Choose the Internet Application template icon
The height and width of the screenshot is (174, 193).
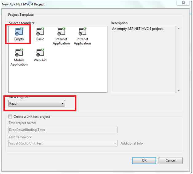coord(61,32)
